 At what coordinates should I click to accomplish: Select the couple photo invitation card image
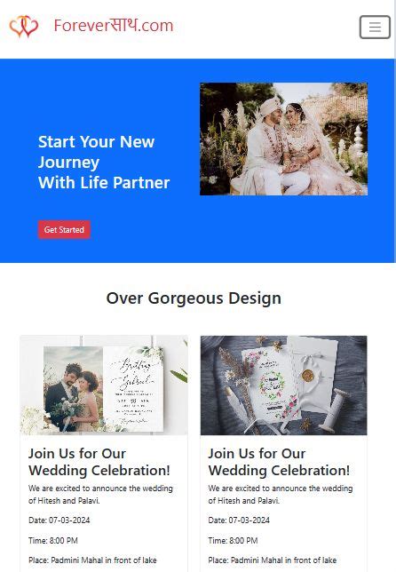[104, 385]
